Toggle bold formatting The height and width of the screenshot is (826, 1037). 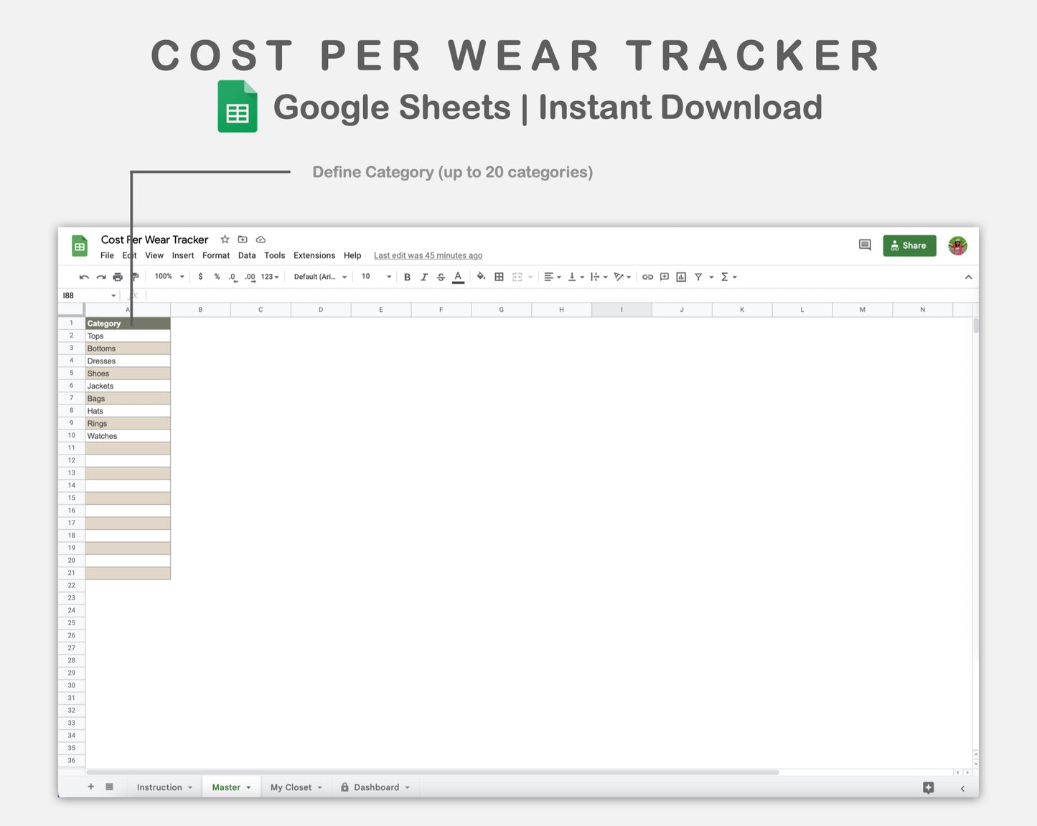[x=407, y=277]
